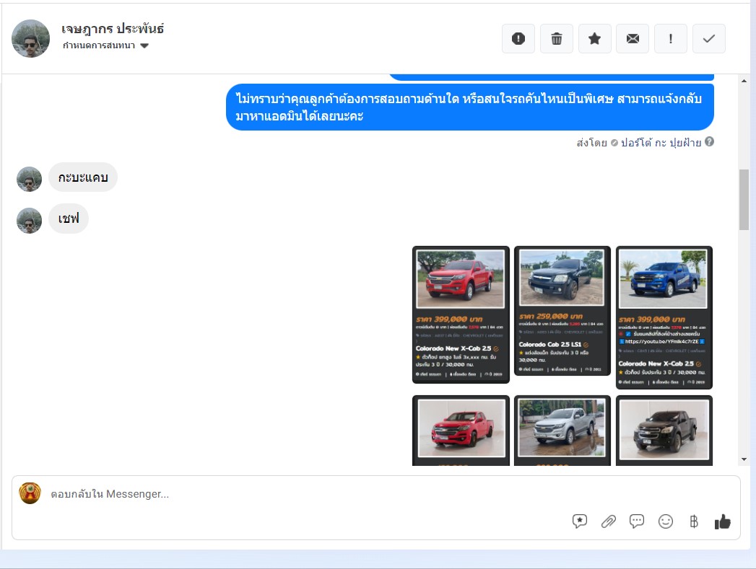Screen dimensions: 756x569
Task: Flag conversation with exclamation mark button
Action: (x=671, y=38)
